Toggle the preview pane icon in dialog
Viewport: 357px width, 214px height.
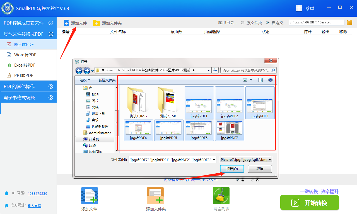[x=260, y=80]
